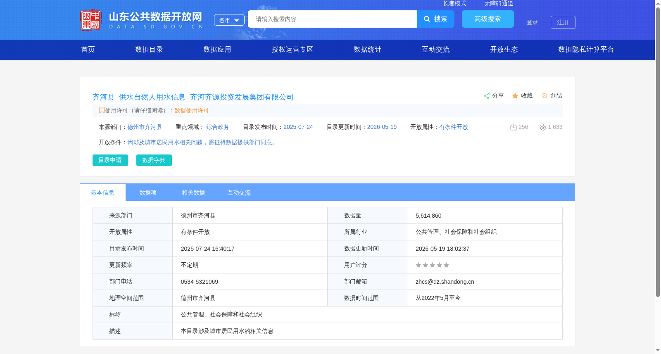Click 分享 share text
Viewport: 661px width, 354px height.
pyautogui.click(x=498, y=96)
